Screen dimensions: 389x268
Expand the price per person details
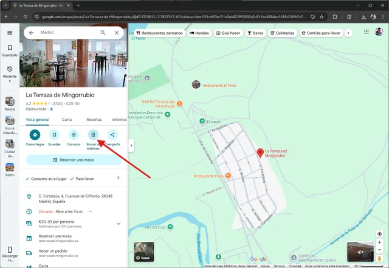tap(118, 224)
